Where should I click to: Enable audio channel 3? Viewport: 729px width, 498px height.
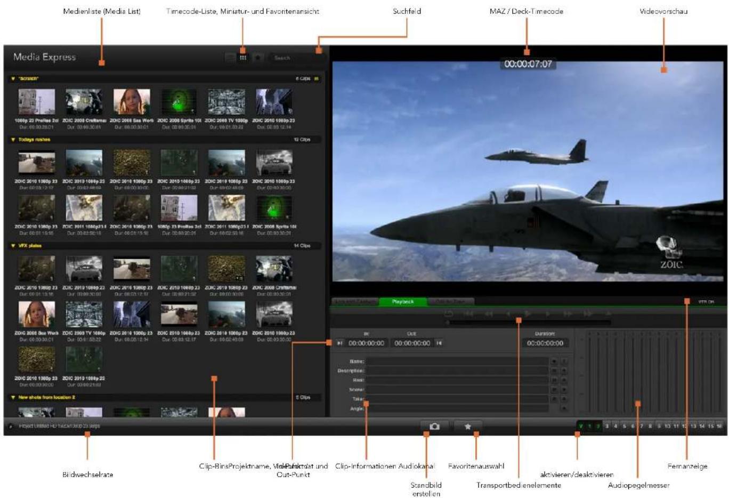click(607, 426)
